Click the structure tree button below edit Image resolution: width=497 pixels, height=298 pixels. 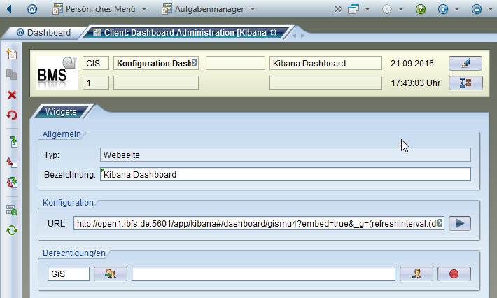pyautogui.click(x=465, y=83)
